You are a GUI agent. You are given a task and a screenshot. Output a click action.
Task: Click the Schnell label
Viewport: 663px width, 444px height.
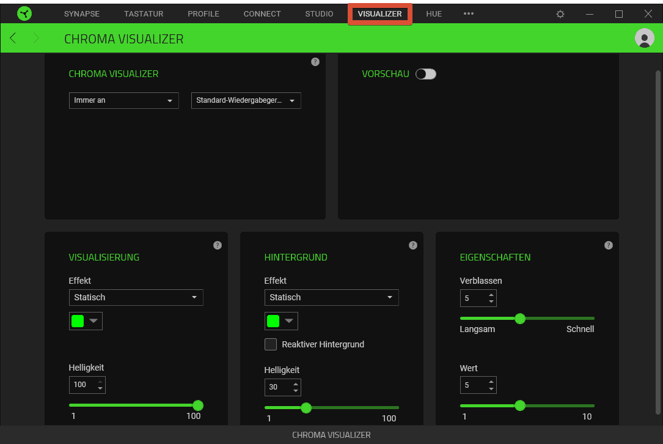[580, 329]
